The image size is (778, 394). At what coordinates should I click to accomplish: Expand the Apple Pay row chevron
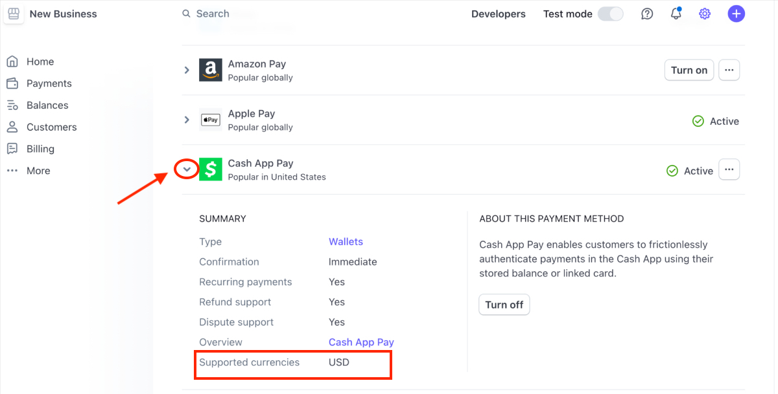pyautogui.click(x=187, y=120)
